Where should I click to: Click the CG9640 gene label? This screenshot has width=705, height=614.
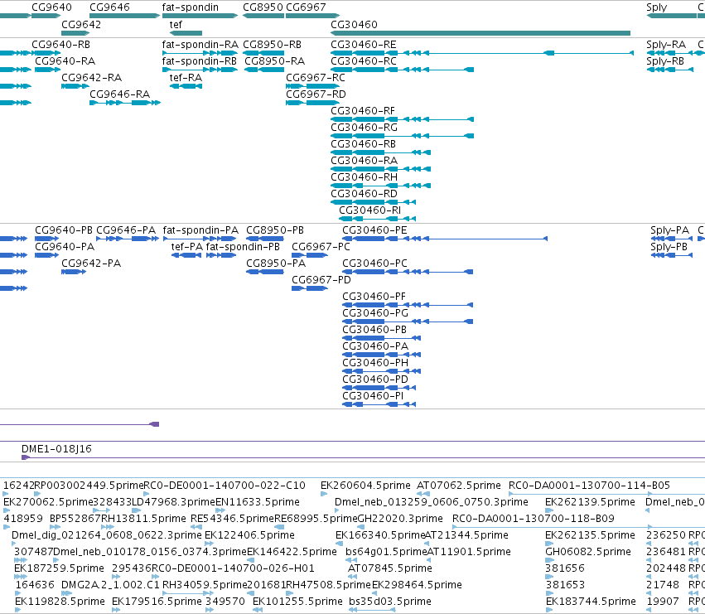(x=51, y=7)
